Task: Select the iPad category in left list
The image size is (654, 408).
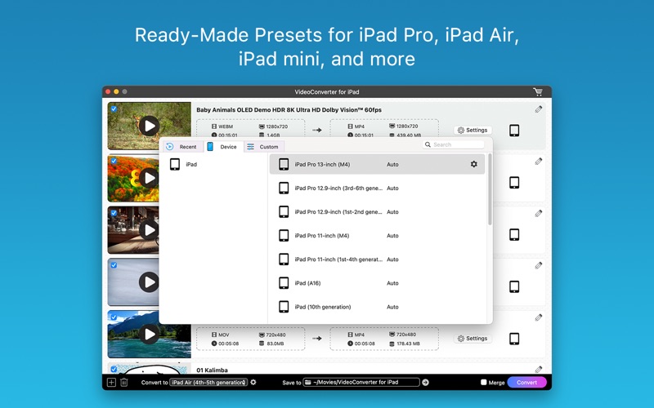Action: pos(213,164)
